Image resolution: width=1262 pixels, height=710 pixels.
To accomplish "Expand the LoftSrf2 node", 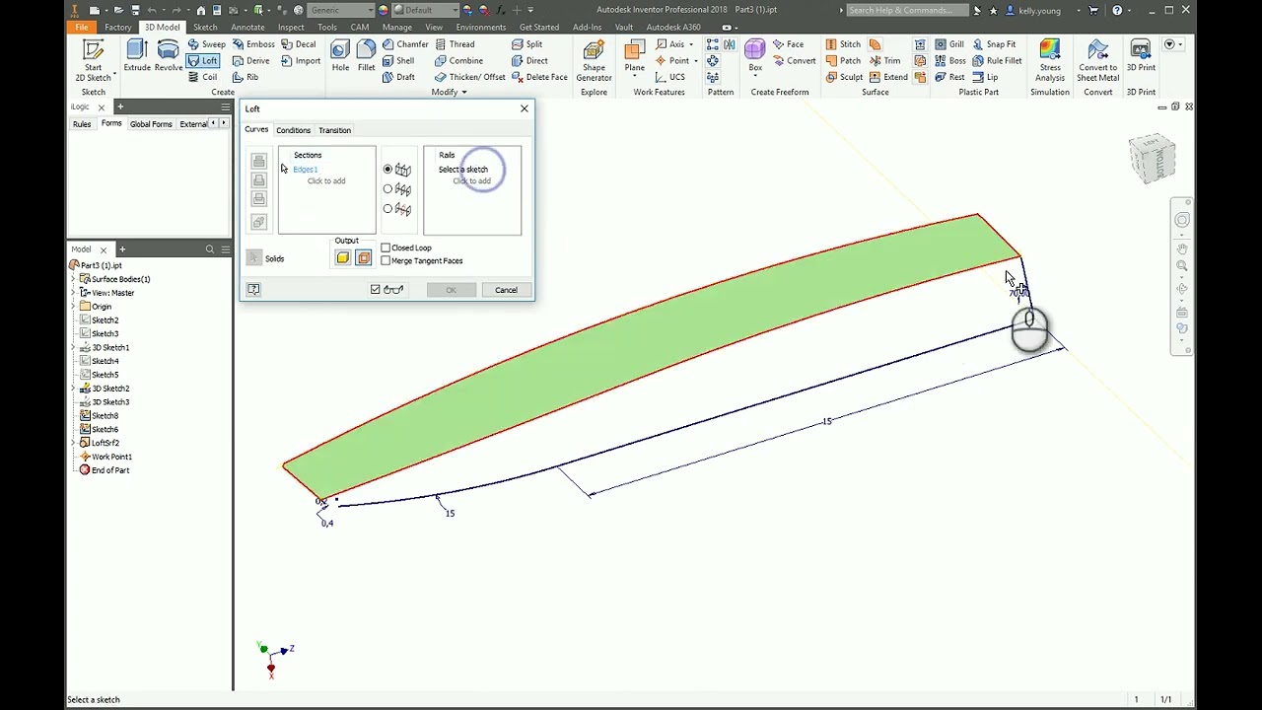I will [73, 443].
